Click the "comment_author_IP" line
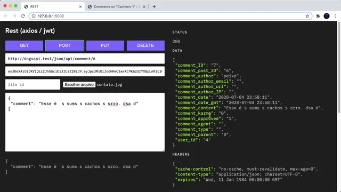 [206, 92]
